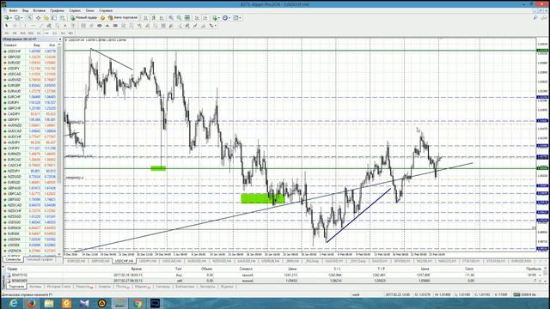550x309 pixels.
Task: Click the zoom in magnifier
Action: (171, 17)
